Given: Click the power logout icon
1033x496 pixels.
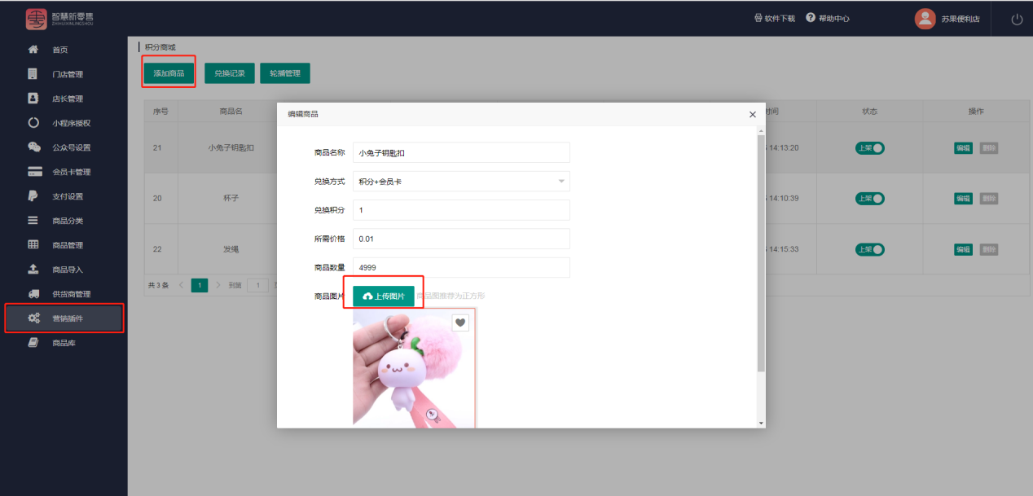Looking at the screenshot, I should [1017, 20].
